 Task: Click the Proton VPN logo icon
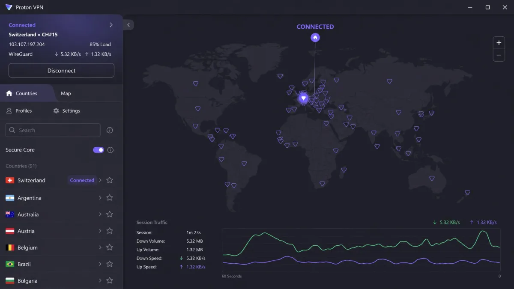click(x=9, y=7)
